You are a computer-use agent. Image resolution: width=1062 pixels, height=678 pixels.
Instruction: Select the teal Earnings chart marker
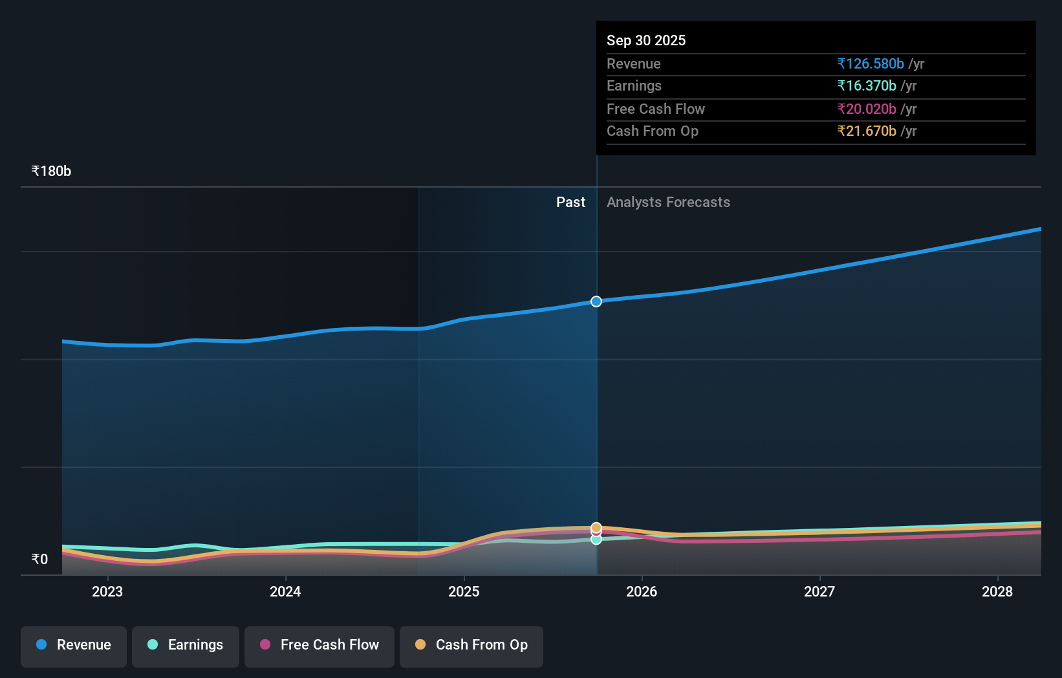(596, 540)
